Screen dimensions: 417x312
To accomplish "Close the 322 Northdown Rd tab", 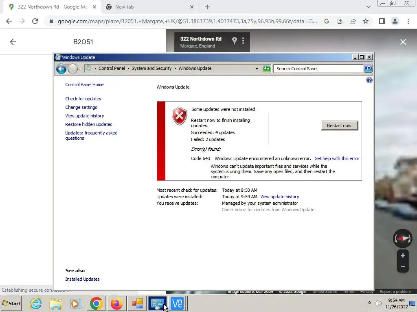I will [94, 7].
